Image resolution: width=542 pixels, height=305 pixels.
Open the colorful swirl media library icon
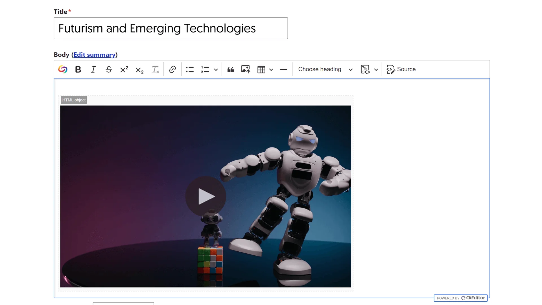[x=63, y=69]
